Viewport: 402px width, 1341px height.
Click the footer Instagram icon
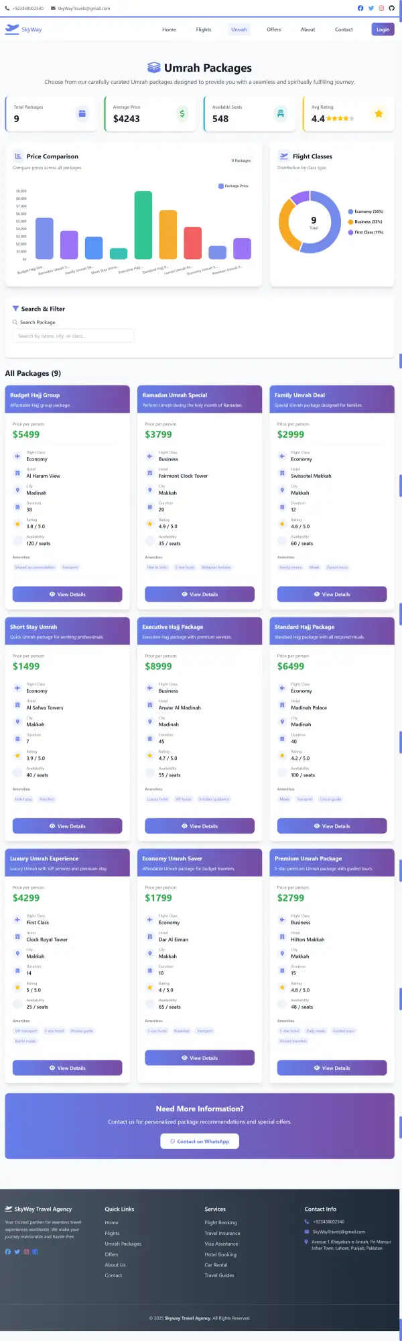pos(26,1251)
